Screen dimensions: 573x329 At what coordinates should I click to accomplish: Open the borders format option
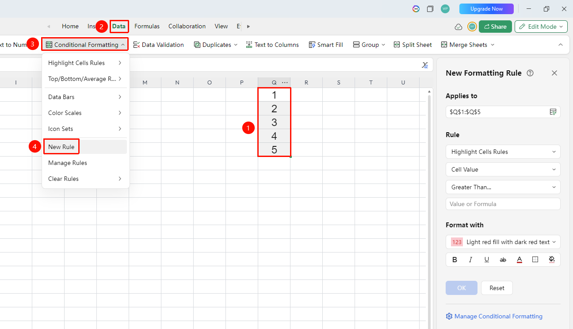[x=535, y=260]
